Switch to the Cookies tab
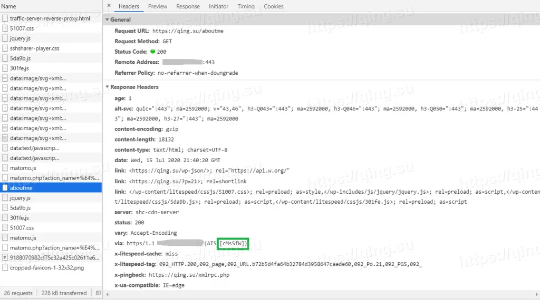The width and height of the screenshot is (540, 300). (273, 6)
